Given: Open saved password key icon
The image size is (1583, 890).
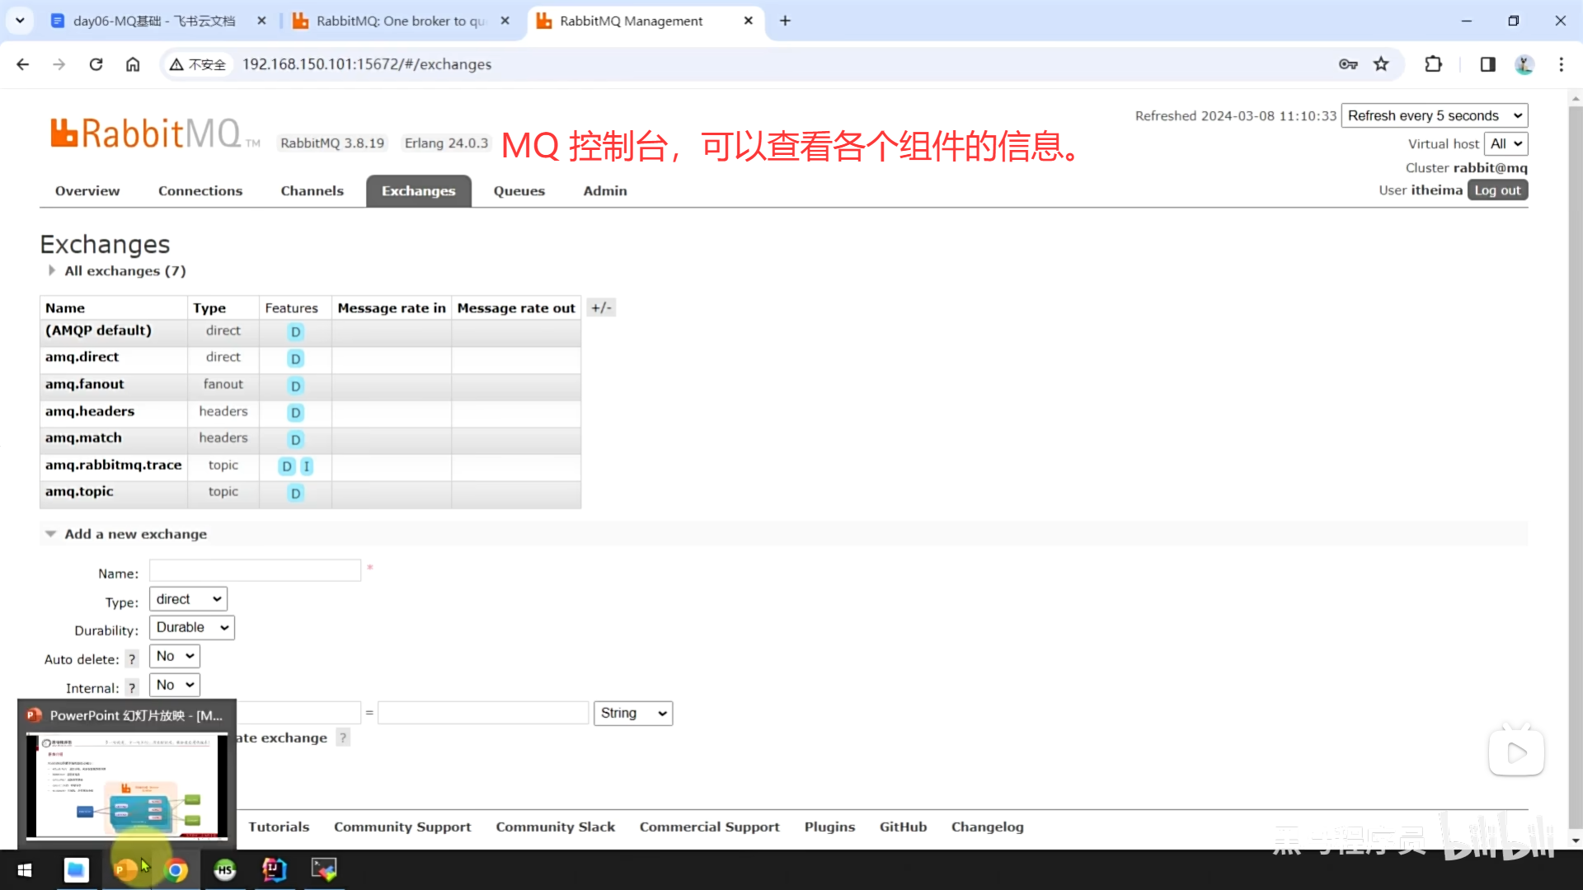Looking at the screenshot, I should tap(1348, 64).
